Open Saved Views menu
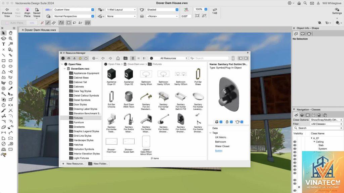344x193 pixels. pyautogui.click(x=37, y=13)
